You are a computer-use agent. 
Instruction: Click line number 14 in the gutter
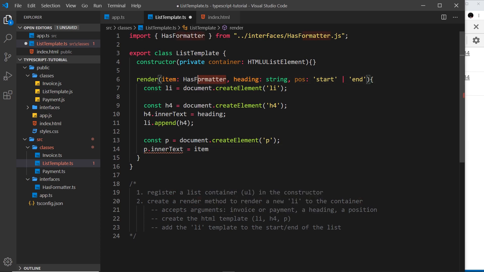click(116, 149)
